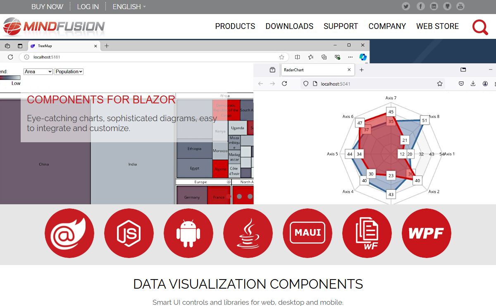496x306 pixels.
Task: Click new tab plus in TreeMap browser
Action: pos(107,46)
